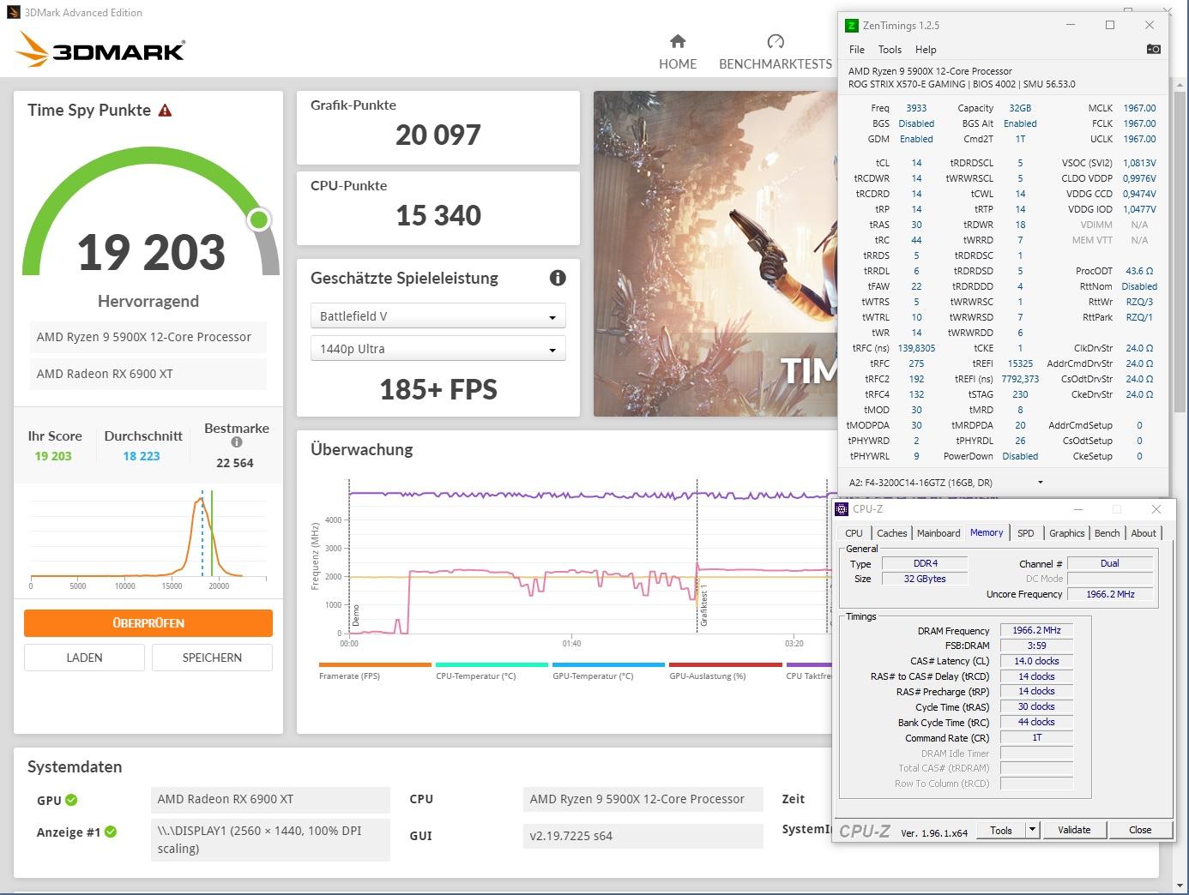Open ZenTimings Tools menu

tap(890, 50)
